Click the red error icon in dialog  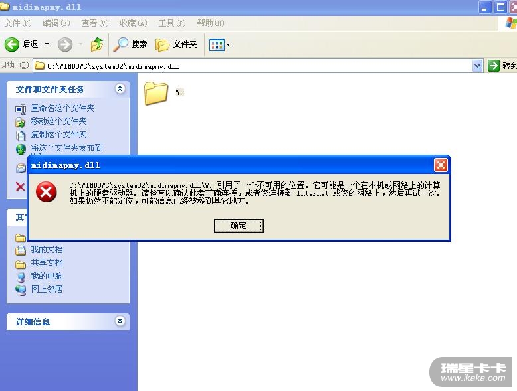tap(46, 192)
